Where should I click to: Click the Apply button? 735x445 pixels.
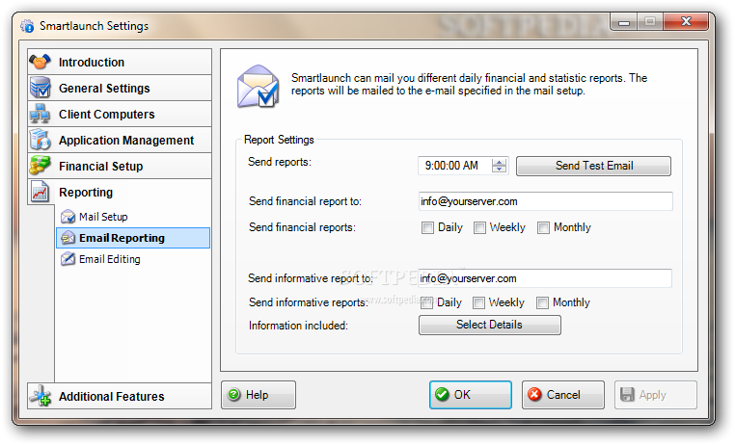[x=656, y=395]
